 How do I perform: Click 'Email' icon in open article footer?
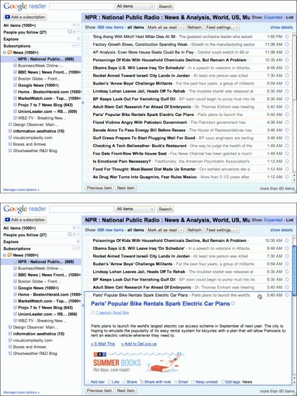pyautogui.click(x=181, y=382)
